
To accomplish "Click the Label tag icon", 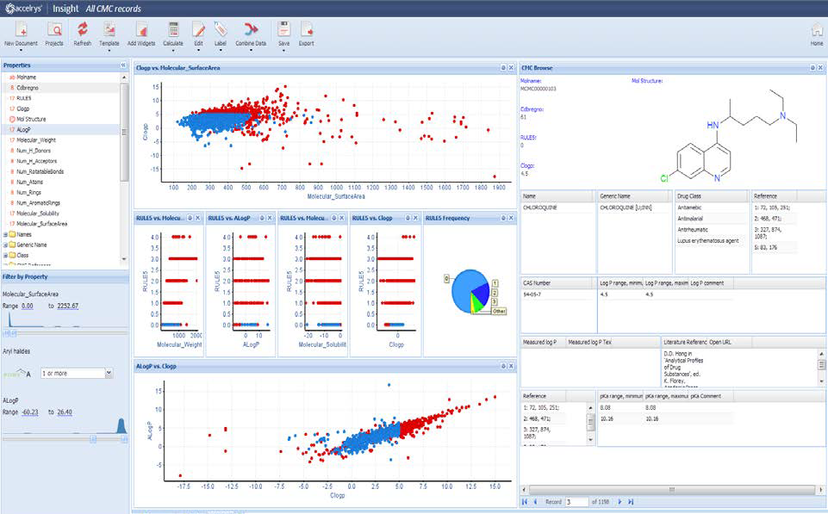I will 221,29.
